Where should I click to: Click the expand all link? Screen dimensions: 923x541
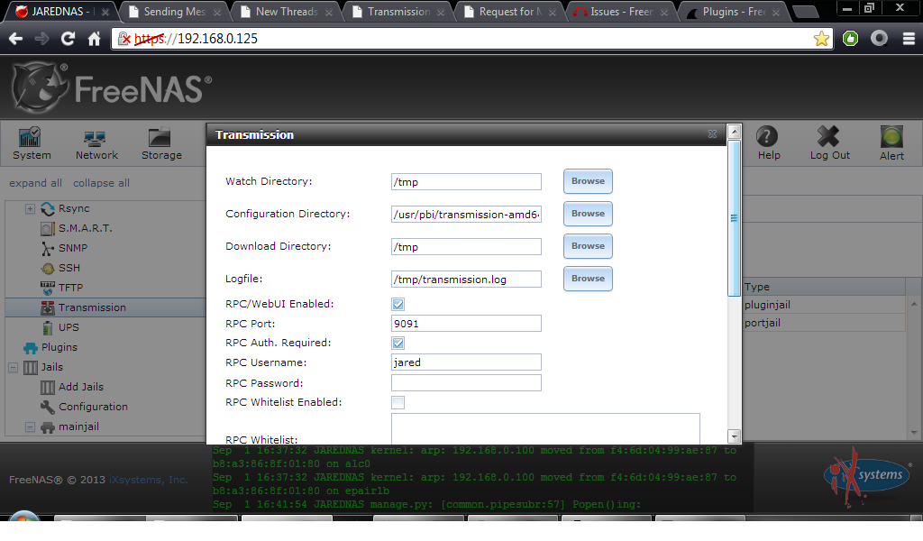pyautogui.click(x=35, y=183)
